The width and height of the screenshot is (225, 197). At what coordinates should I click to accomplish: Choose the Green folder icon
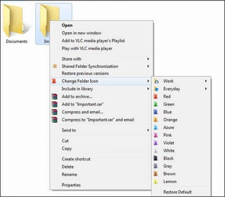(169, 104)
